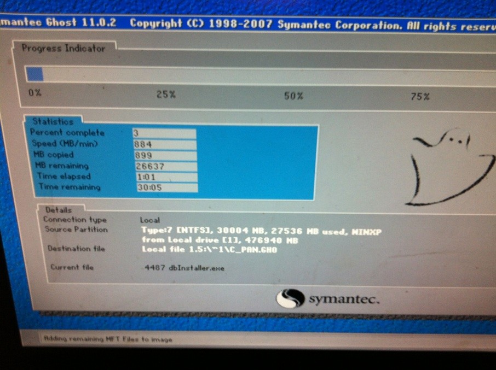Click the Percent complete label
The image size is (496, 370).
[x=67, y=133]
